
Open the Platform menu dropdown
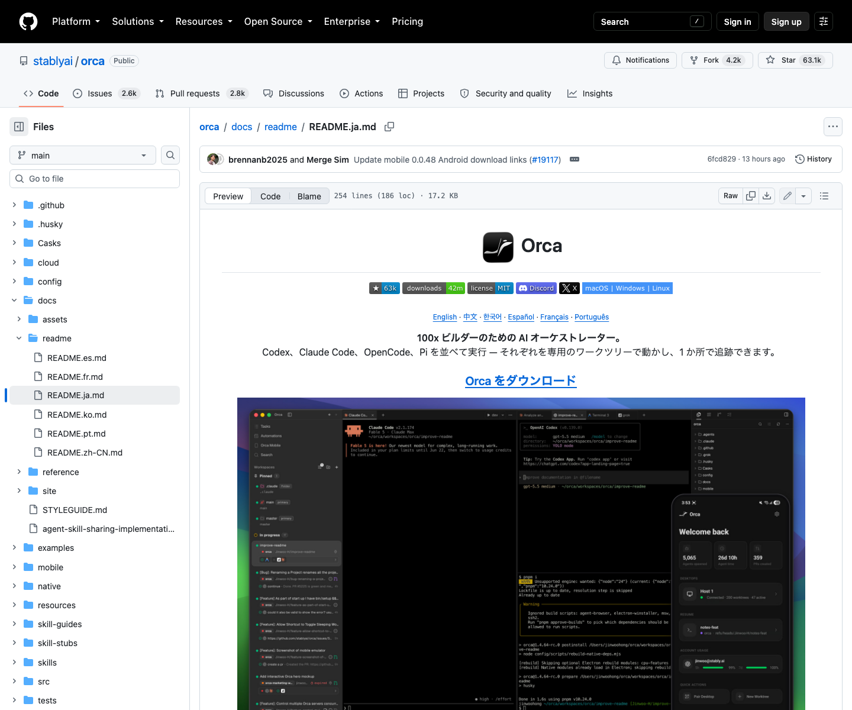pyautogui.click(x=76, y=21)
